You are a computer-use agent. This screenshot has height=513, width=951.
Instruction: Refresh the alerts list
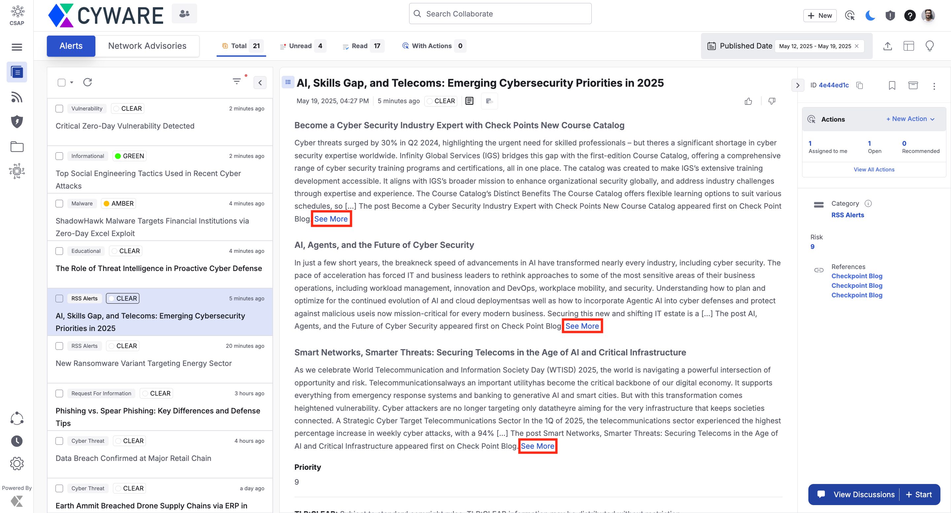[88, 82]
